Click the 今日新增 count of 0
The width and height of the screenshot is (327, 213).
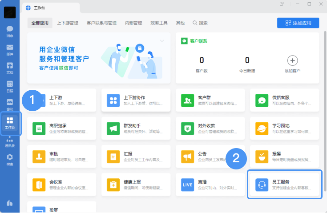[x=247, y=60]
